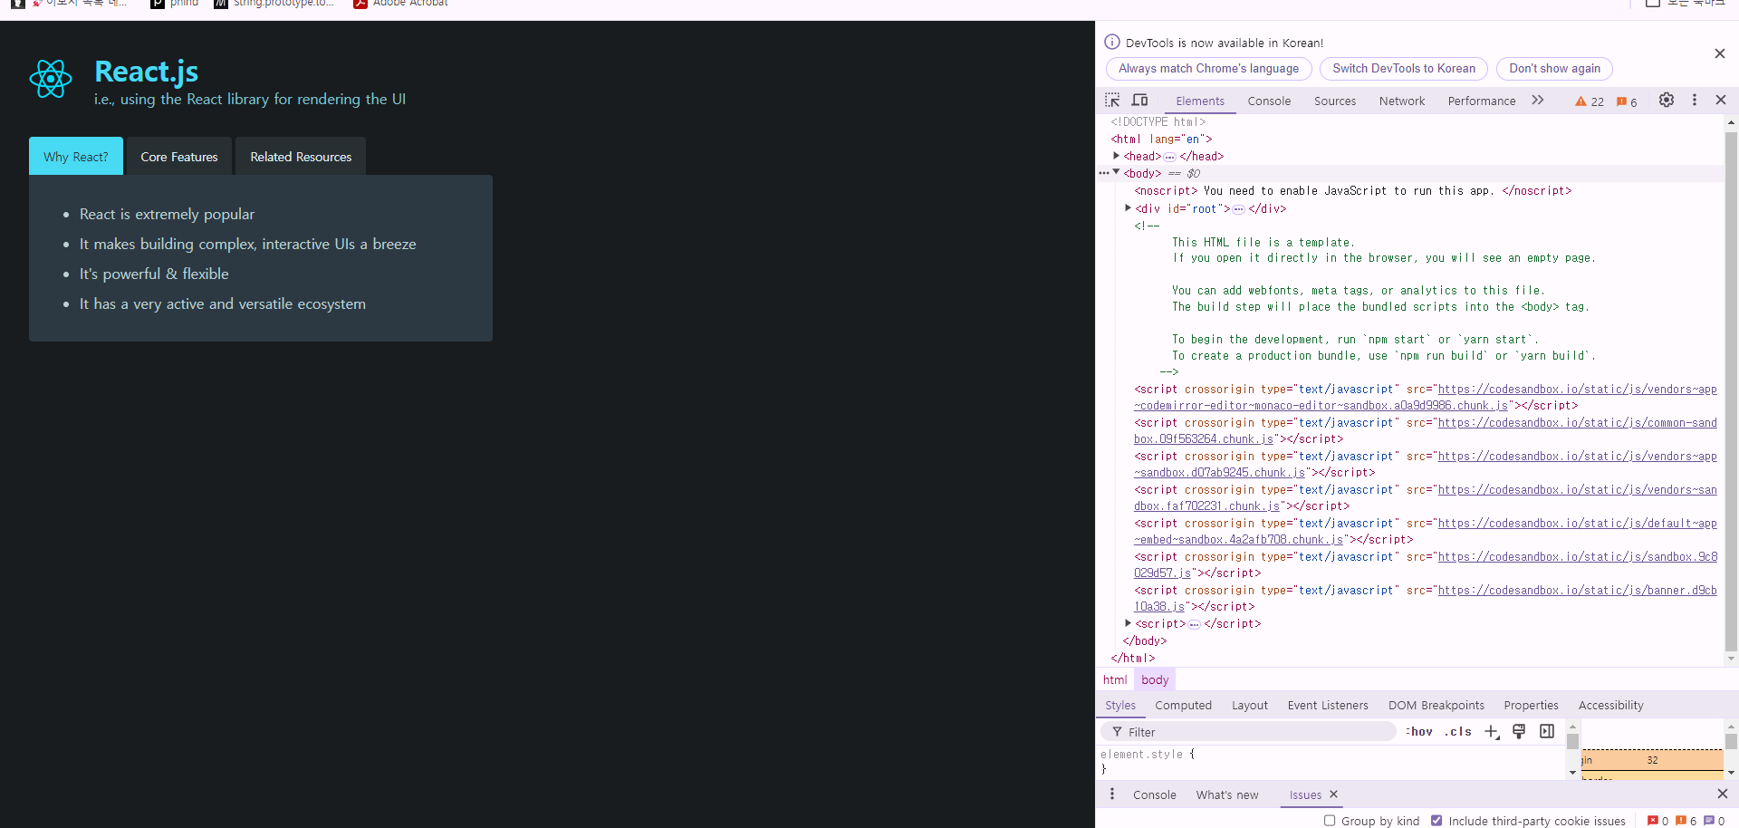Open the Layout pane tab

click(x=1250, y=706)
